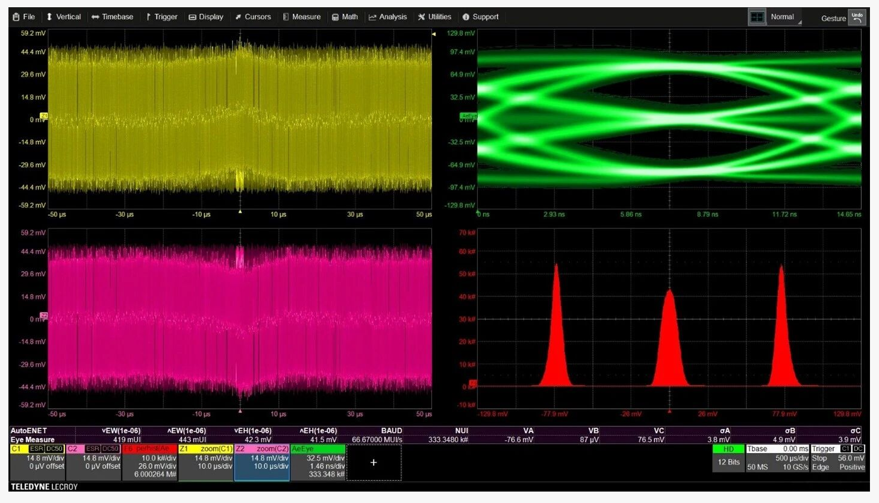Viewport: 879px width, 503px height.
Task: Click the grid layout icon beside Normal
Action: tap(757, 17)
